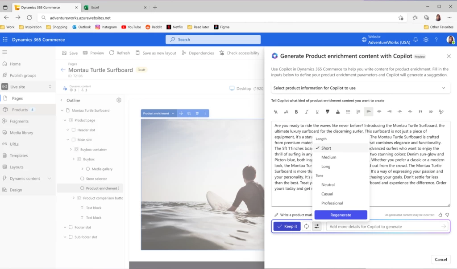Image resolution: width=457 pixels, height=269 pixels.
Task: Open the text highlight color tool
Action: (328, 112)
